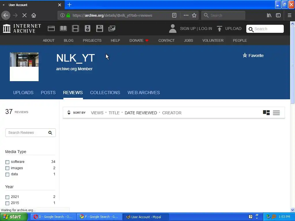Open the ABOUT menu item
The height and width of the screenshot is (221, 295).
tap(48, 40)
